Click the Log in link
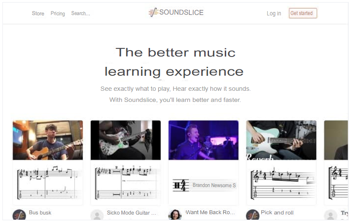The image size is (349, 221). (274, 13)
